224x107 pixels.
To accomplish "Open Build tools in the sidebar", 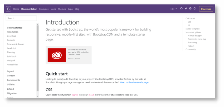I will pos(12,56).
